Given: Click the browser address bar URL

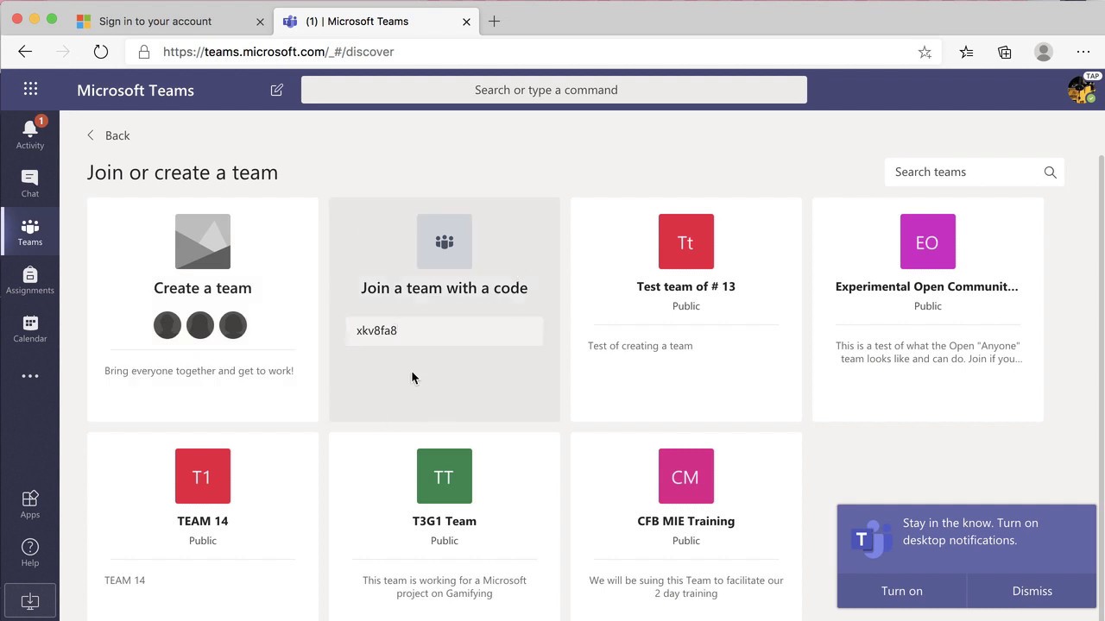Looking at the screenshot, I should (278, 52).
